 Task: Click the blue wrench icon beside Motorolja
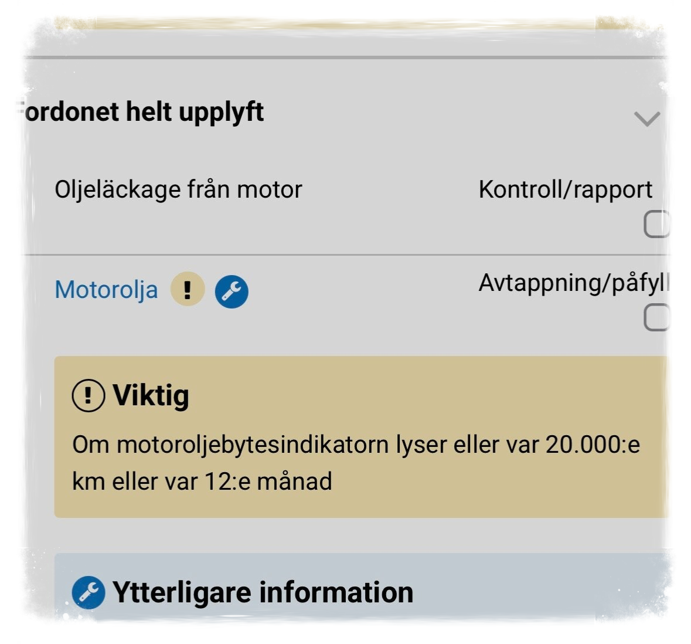point(232,291)
